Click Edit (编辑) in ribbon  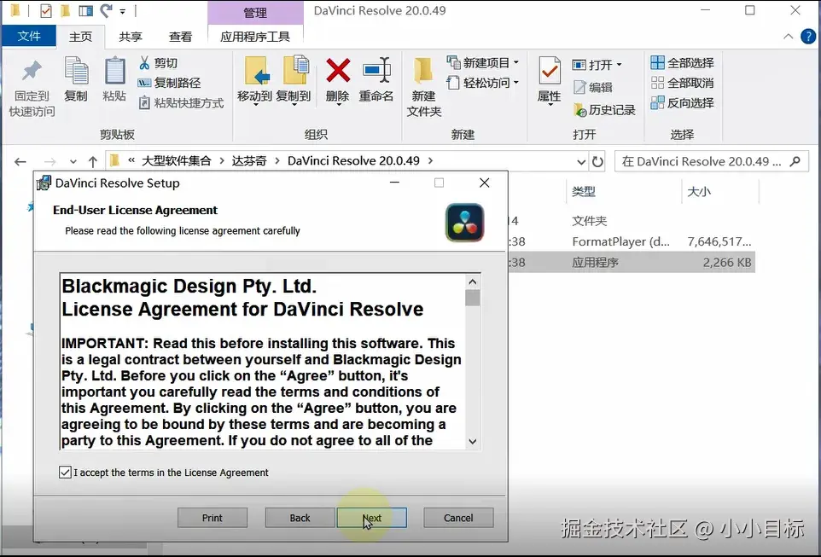(x=593, y=87)
